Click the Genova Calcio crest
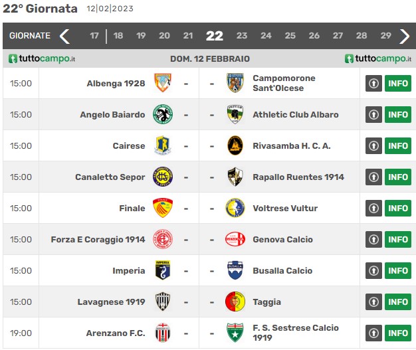 235,239
